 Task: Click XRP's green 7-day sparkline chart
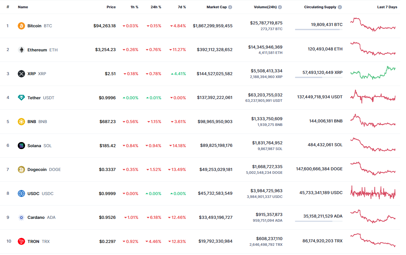click(373, 73)
